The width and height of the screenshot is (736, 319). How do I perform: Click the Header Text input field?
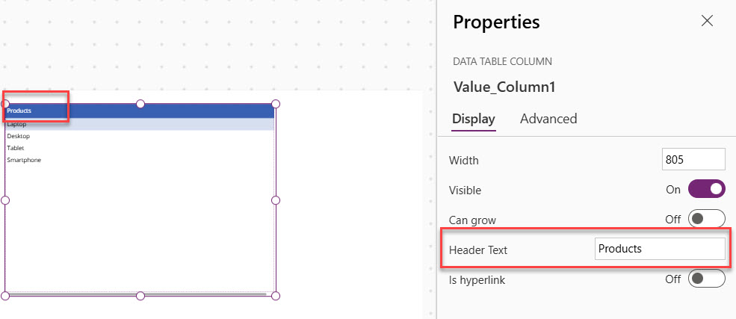coord(660,249)
